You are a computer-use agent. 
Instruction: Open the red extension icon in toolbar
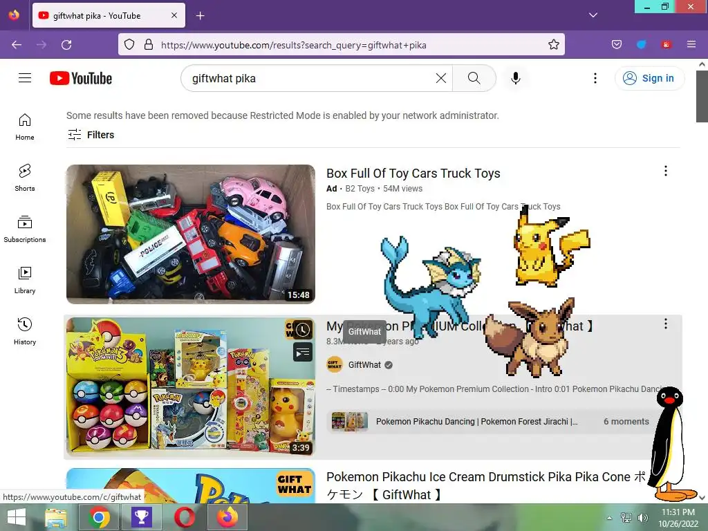(666, 45)
